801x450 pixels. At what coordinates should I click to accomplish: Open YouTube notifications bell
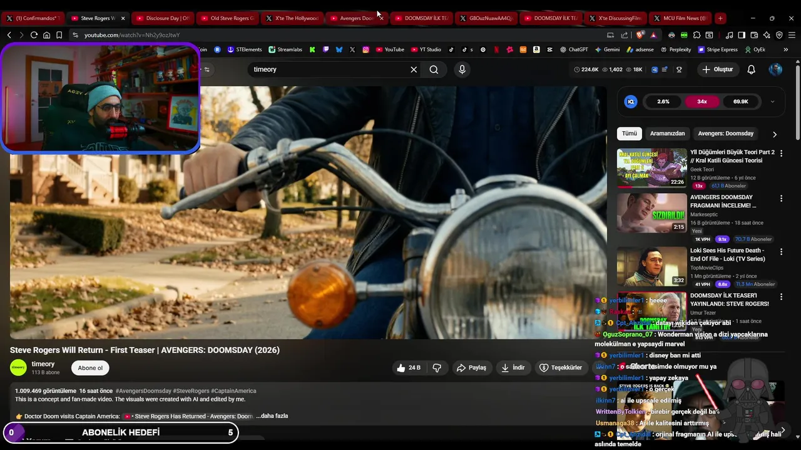(x=752, y=69)
